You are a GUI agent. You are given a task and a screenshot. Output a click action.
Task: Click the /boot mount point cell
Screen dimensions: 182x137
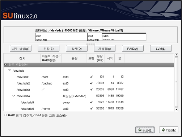pos(45,77)
